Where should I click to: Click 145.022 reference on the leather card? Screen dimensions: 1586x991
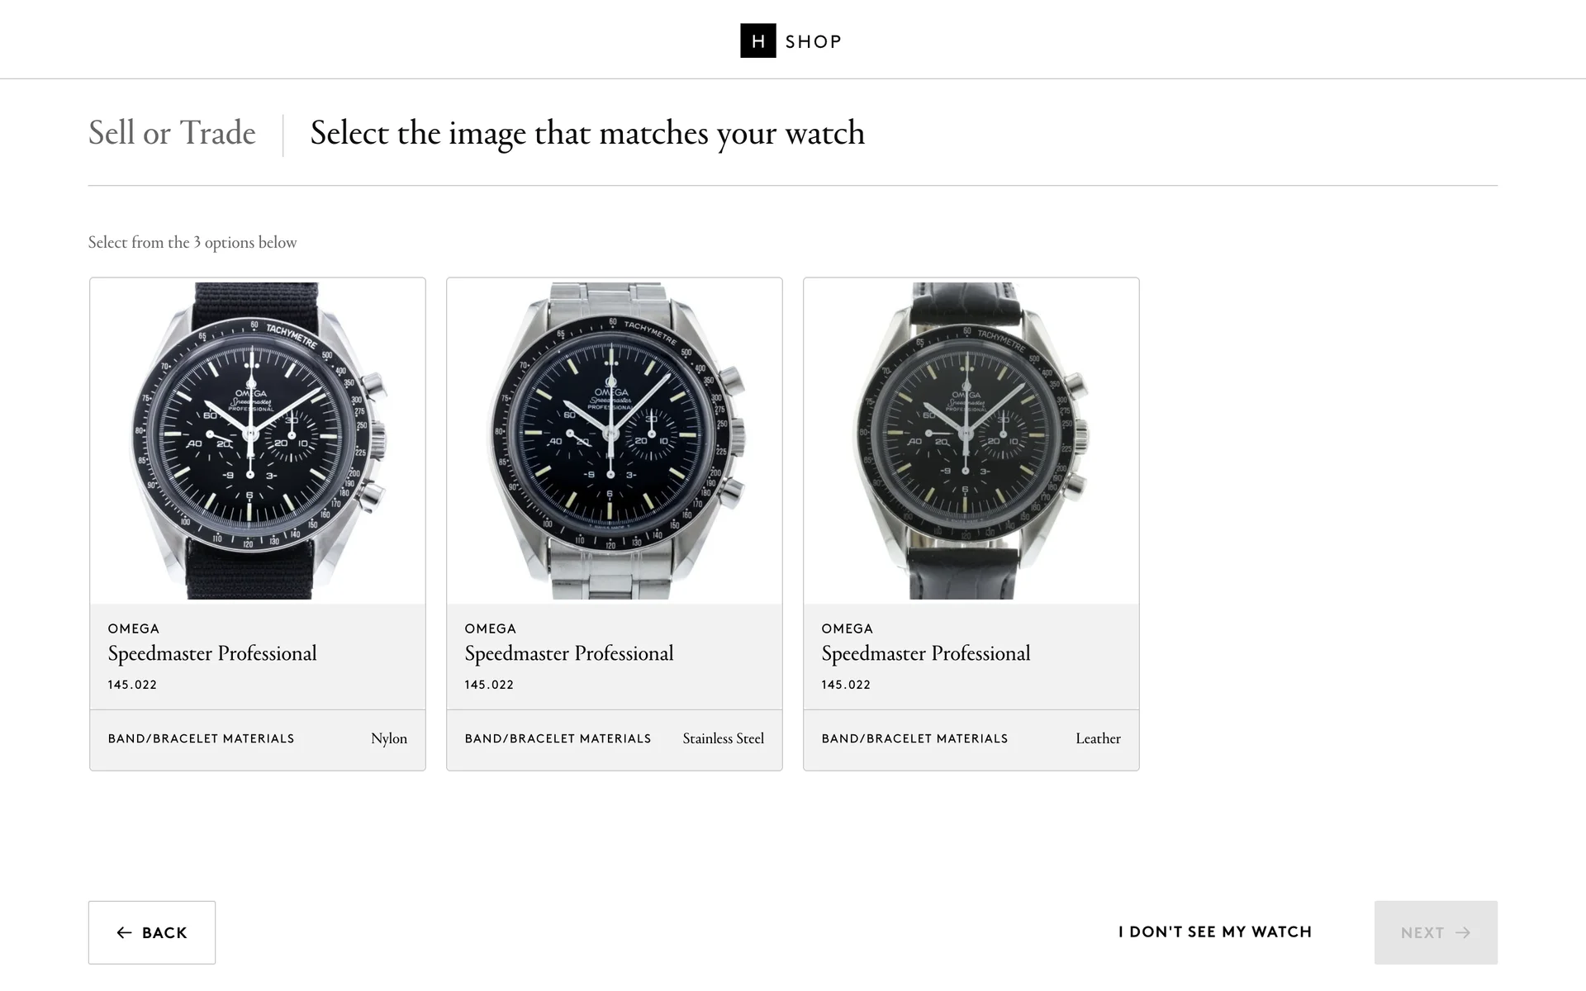click(x=846, y=685)
